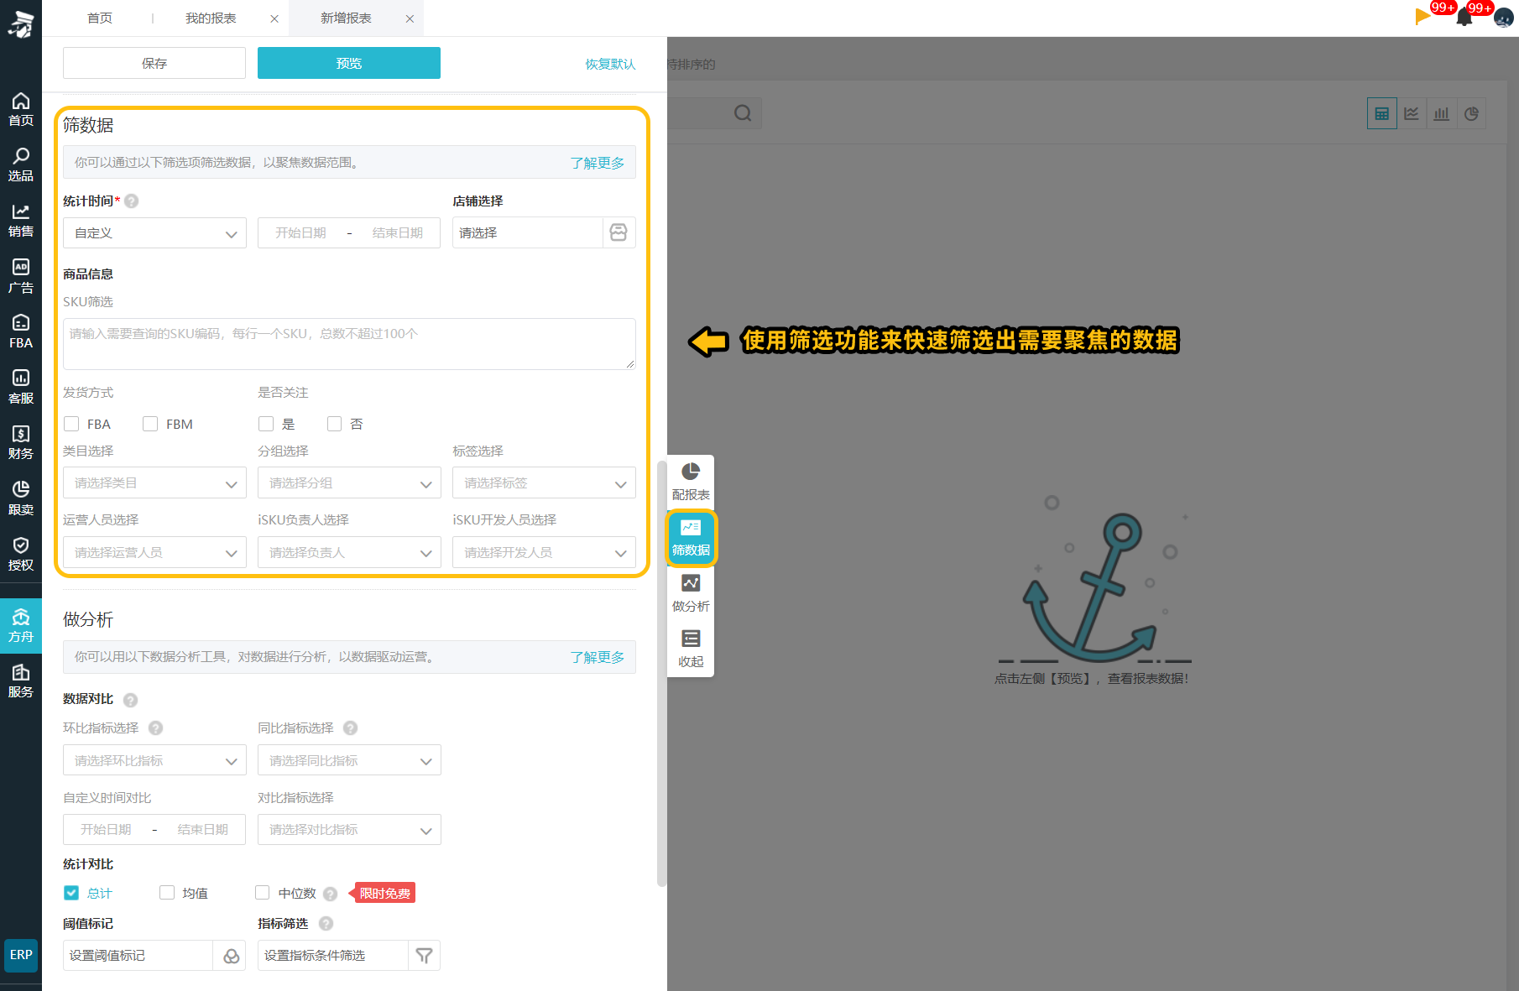Click the 保存 button
1519x991 pixels.
tap(154, 63)
